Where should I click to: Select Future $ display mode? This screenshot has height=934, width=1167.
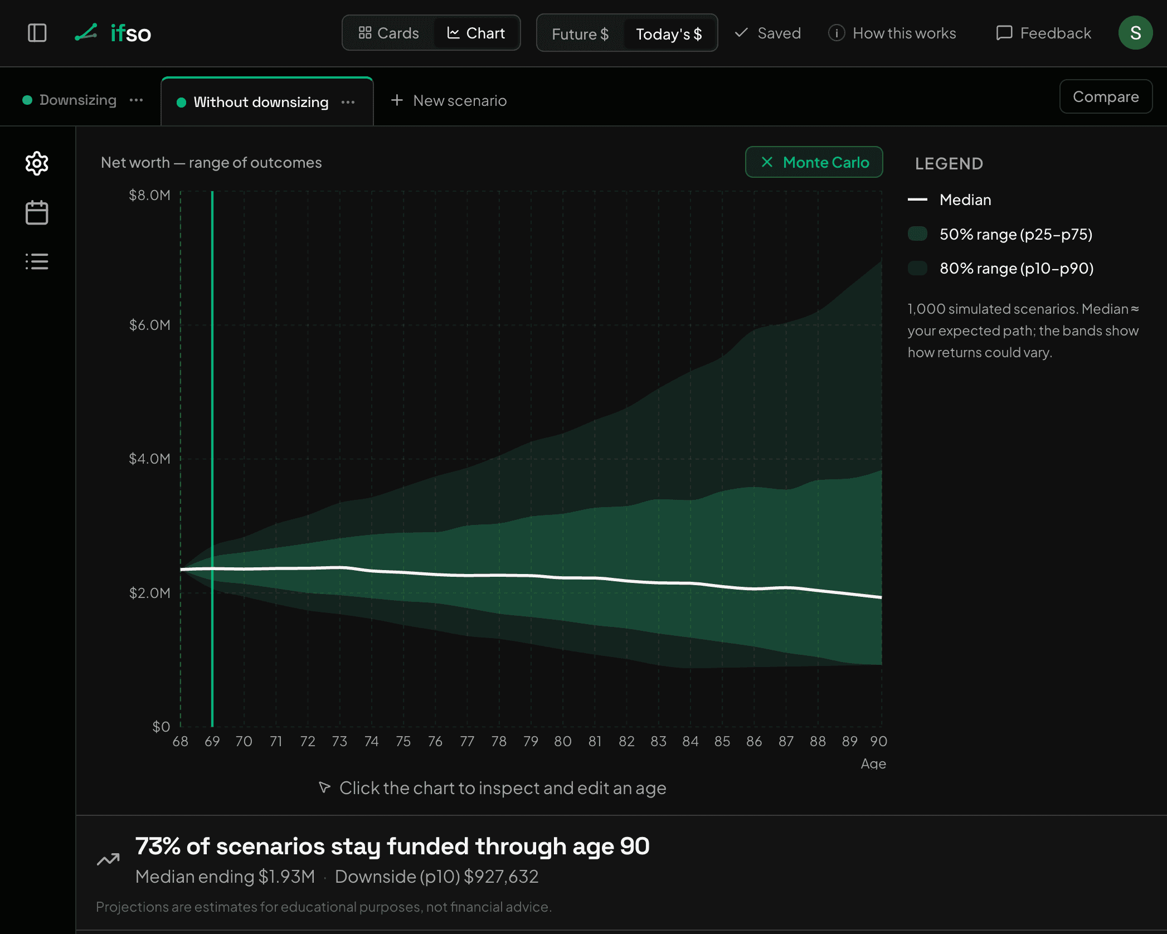pos(580,33)
